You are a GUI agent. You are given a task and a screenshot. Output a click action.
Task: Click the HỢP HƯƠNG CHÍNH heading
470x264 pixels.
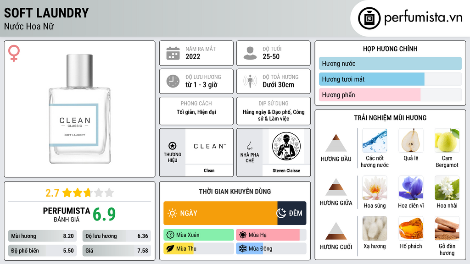tap(390, 49)
